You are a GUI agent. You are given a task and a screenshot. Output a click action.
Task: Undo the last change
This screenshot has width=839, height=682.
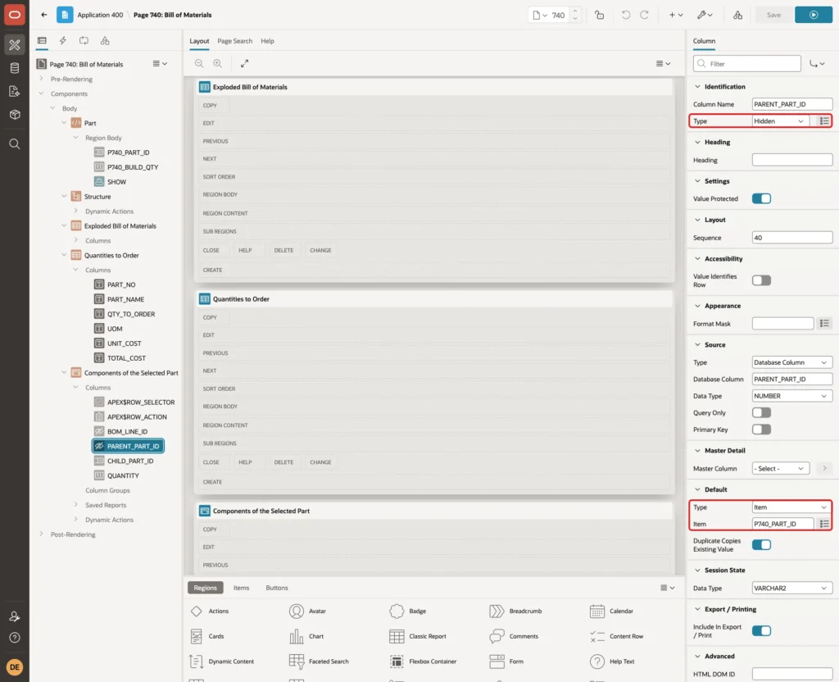coord(625,15)
